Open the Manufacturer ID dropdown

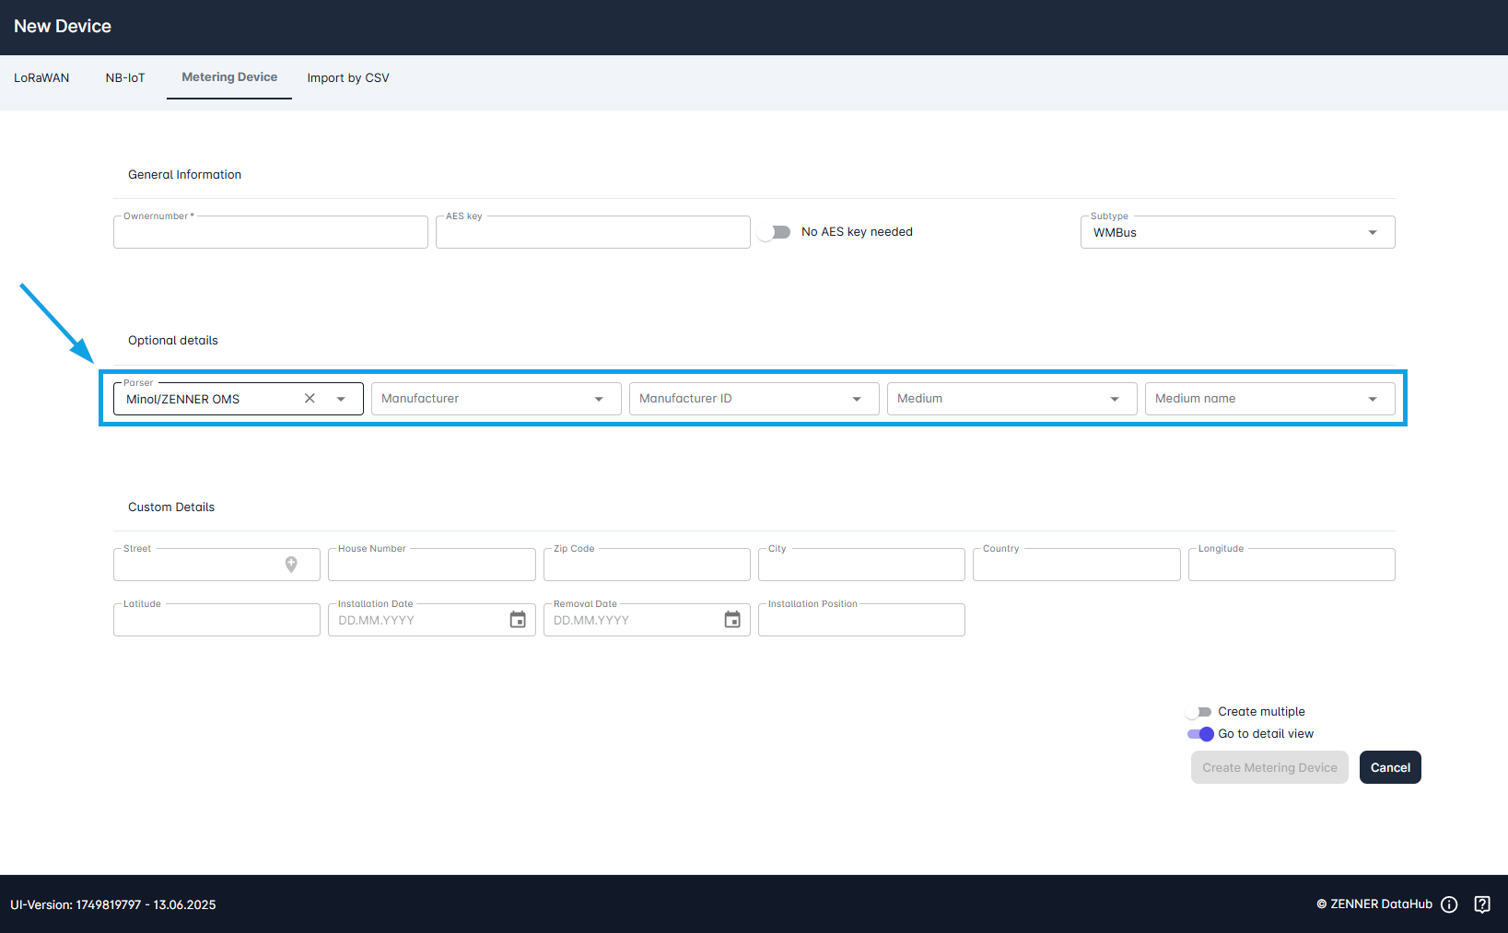(x=857, y=398)
